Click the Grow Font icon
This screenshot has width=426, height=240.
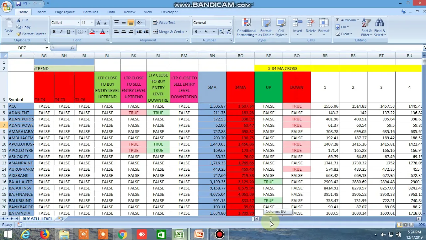pos(99,23)
